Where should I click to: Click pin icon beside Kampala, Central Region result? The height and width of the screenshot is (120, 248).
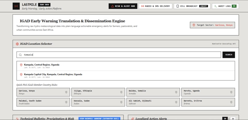pyautogui.click(x=21, y=65)
